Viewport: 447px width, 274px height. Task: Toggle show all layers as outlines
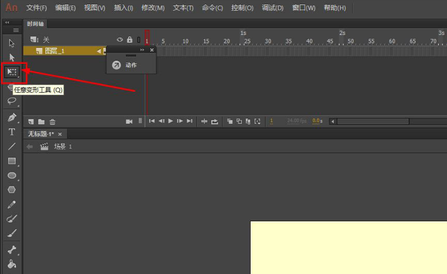click(x=139, y=39)
